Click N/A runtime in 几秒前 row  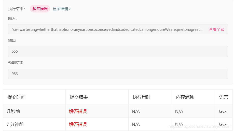click(136, 111)
